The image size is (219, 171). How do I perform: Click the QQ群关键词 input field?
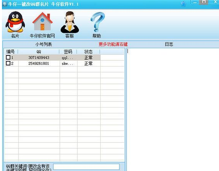86,167
